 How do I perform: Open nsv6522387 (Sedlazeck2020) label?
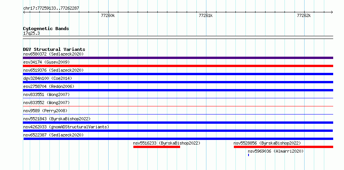click(53, 135)
